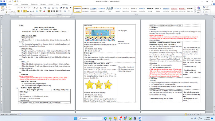Switch to the Developer tab
The height and width of the screenshot is (121, 215).
pos(64,4)
